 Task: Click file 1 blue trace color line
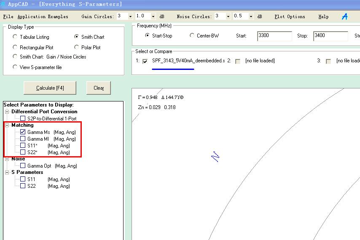pos(173,69)
